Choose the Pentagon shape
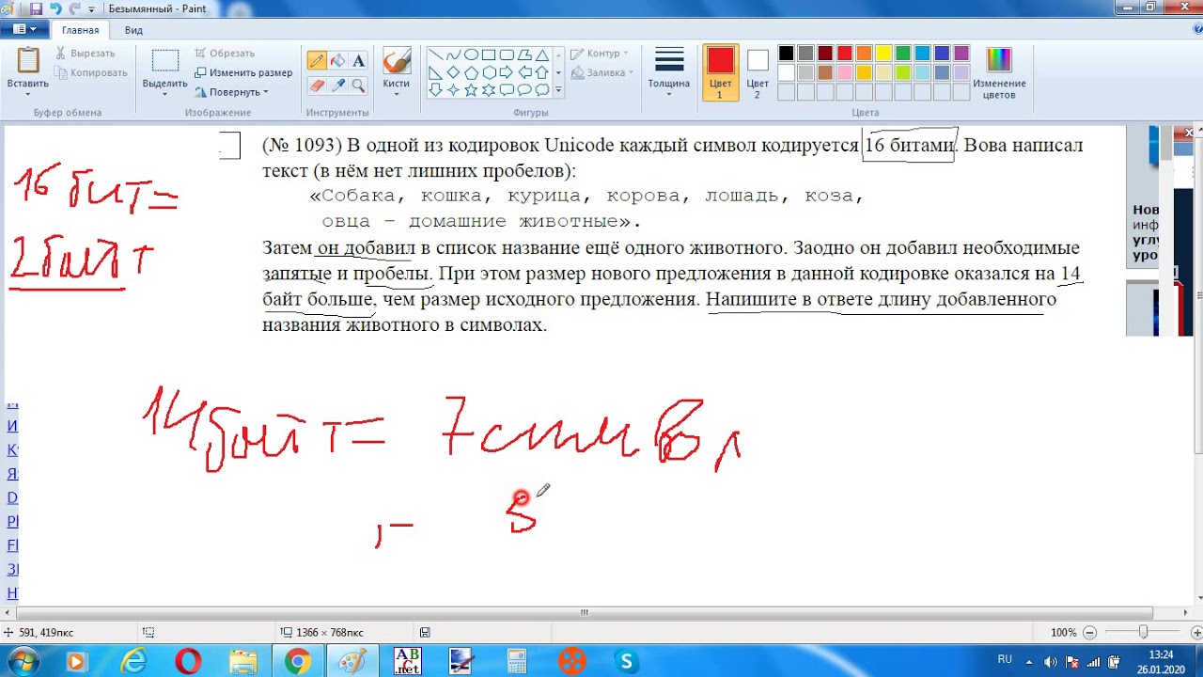Image resolution: width=1203 pixels, height=677 pixels. tap(472, 72)
